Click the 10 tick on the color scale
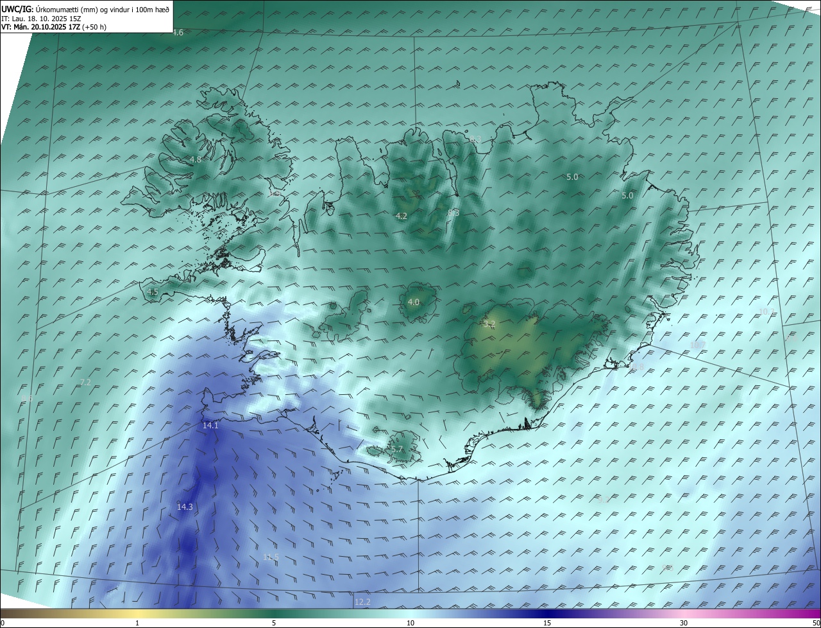This screenshot has height=628, width=821. (x=410, y=624)
